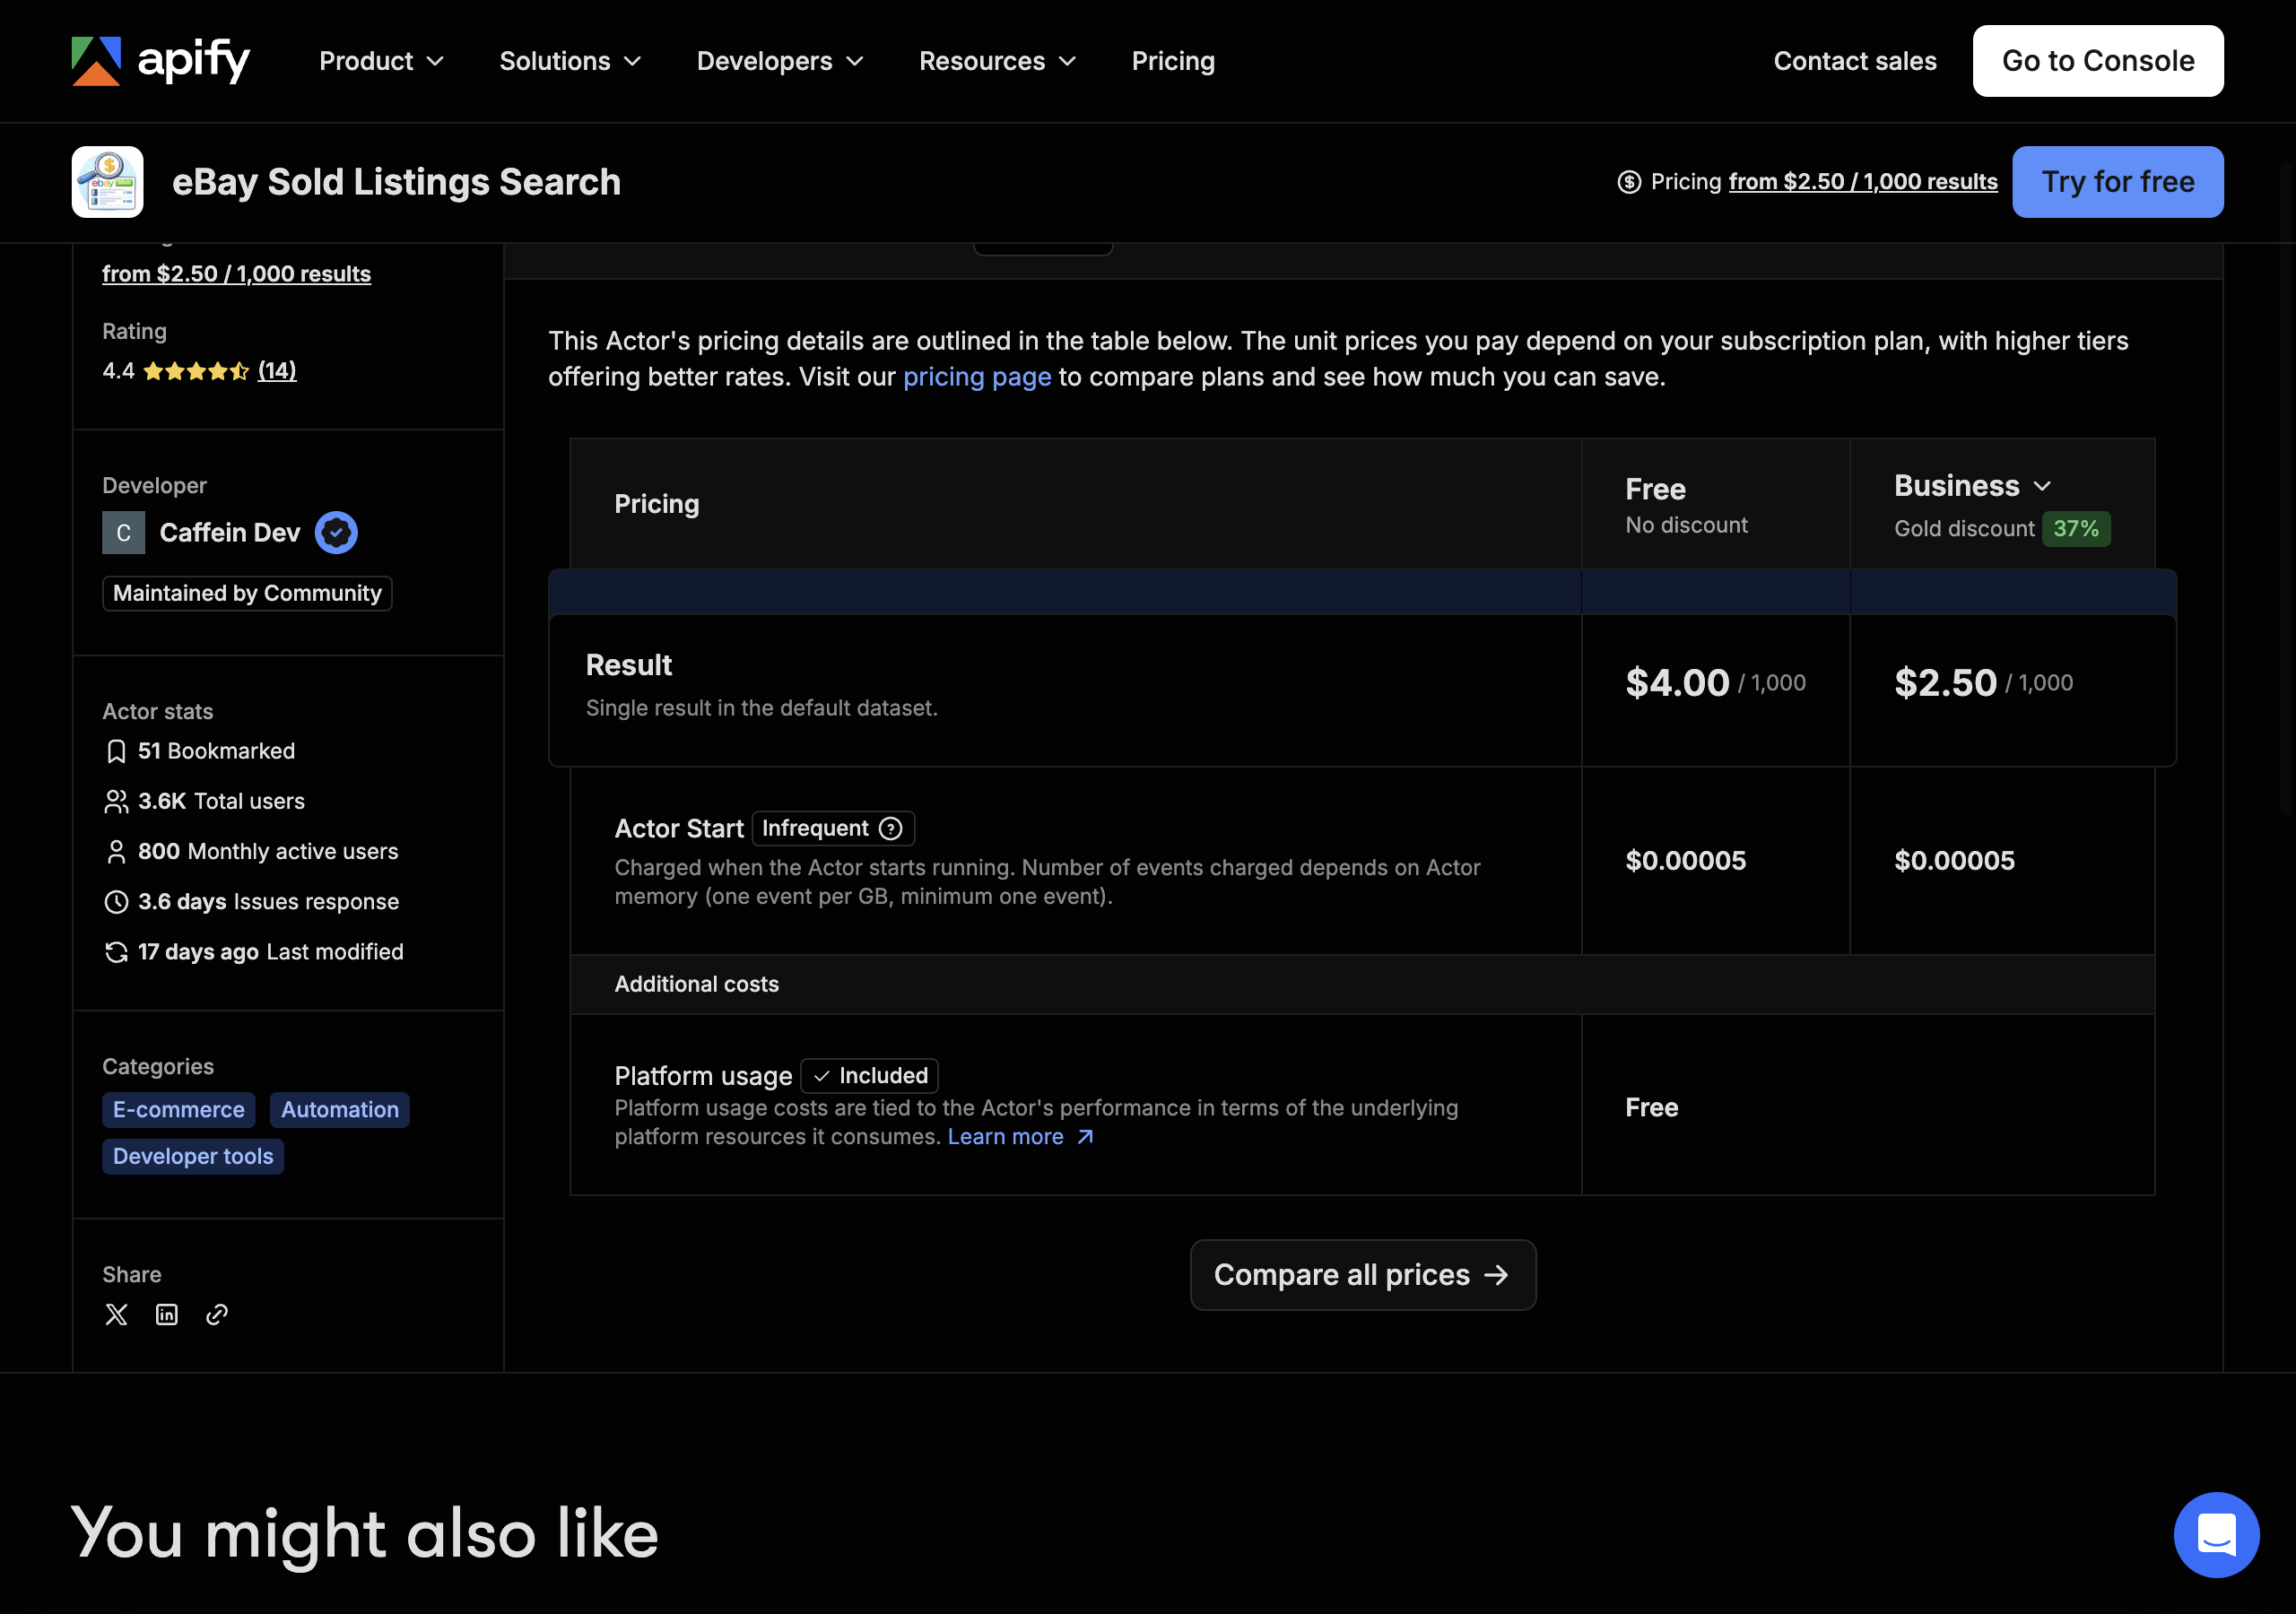Click the clock icon for issues response
The height and width of the screenshot is (1614, 2296).
coord(116,901)
